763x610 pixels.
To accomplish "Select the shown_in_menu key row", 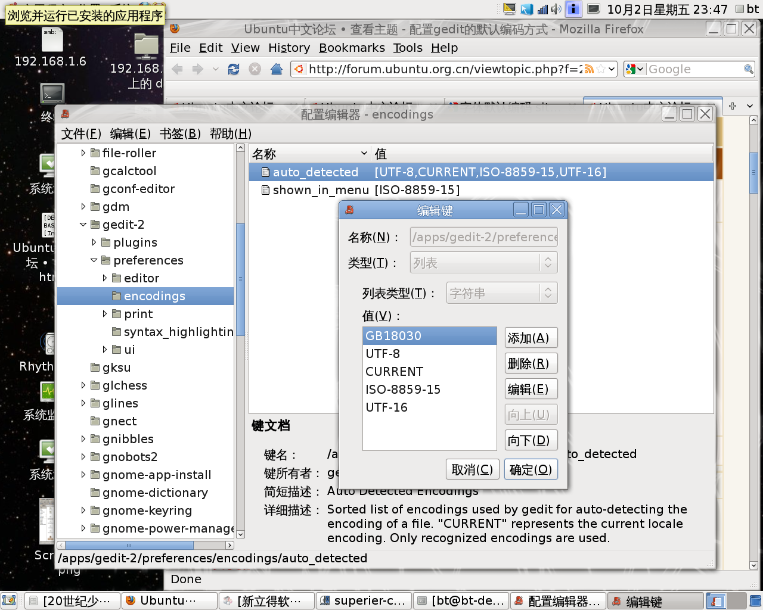I will click(x=481, y=190).
